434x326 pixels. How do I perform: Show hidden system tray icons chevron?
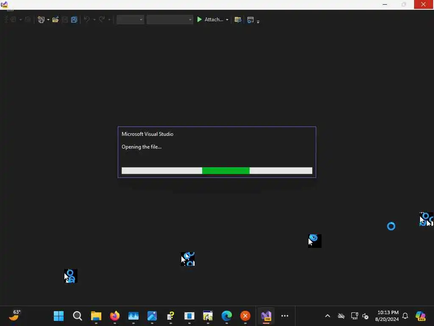[x=328, y=316]
